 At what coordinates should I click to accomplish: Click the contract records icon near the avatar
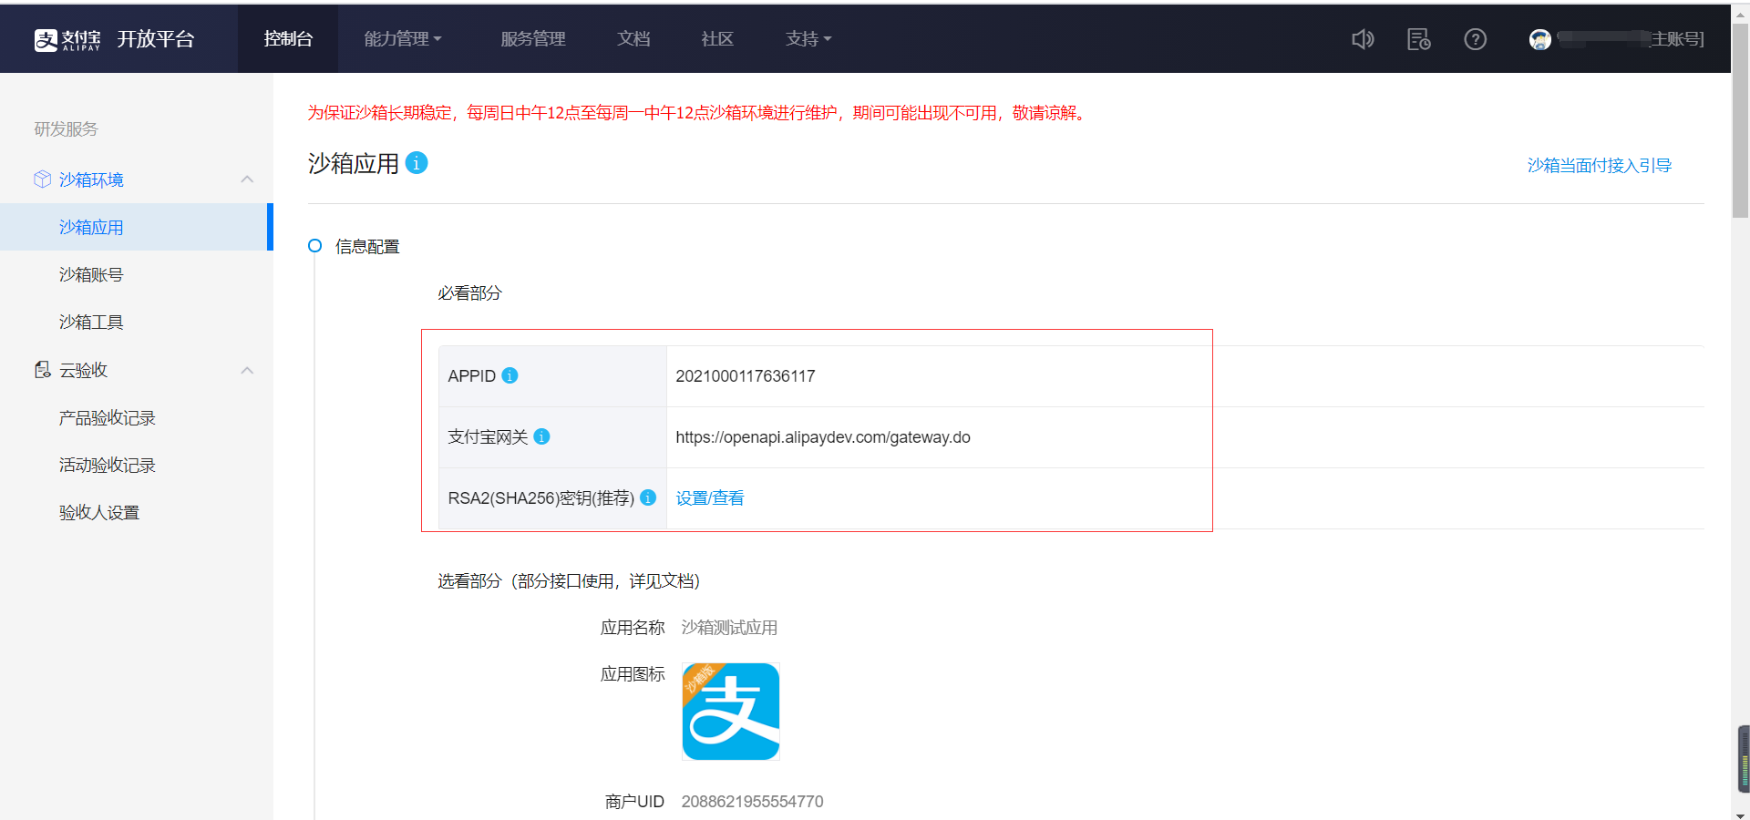1418,38
